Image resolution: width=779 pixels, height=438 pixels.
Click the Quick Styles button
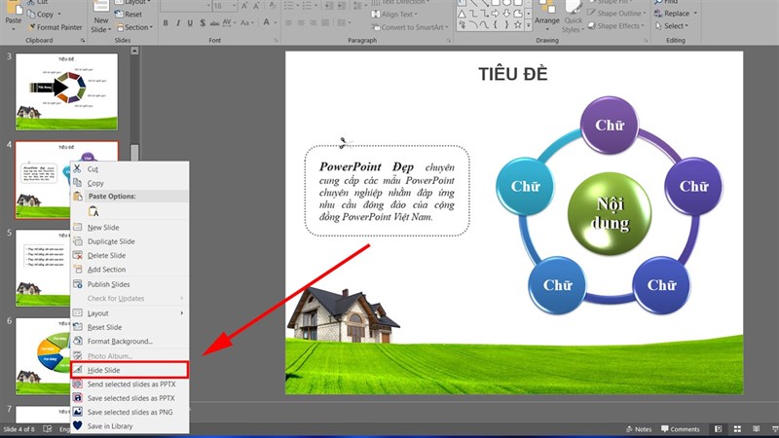coord(573,18)
